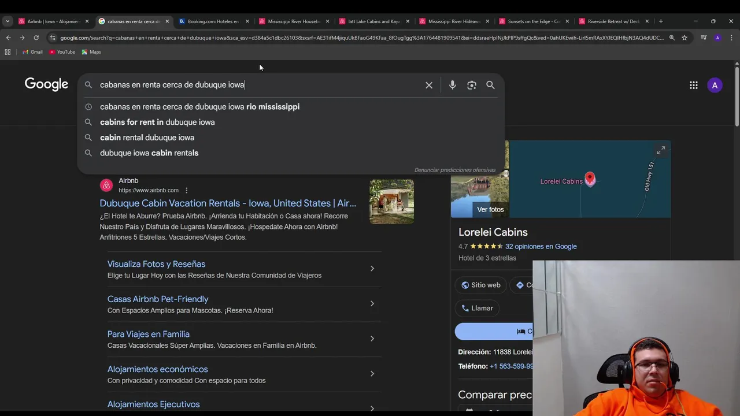Viewport: 740px width, 416px height.
Task: Clear the search box with X icon
Action: pos(429,85)
